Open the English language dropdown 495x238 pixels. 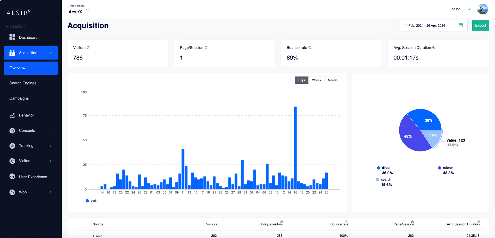[x=469, y=9]
